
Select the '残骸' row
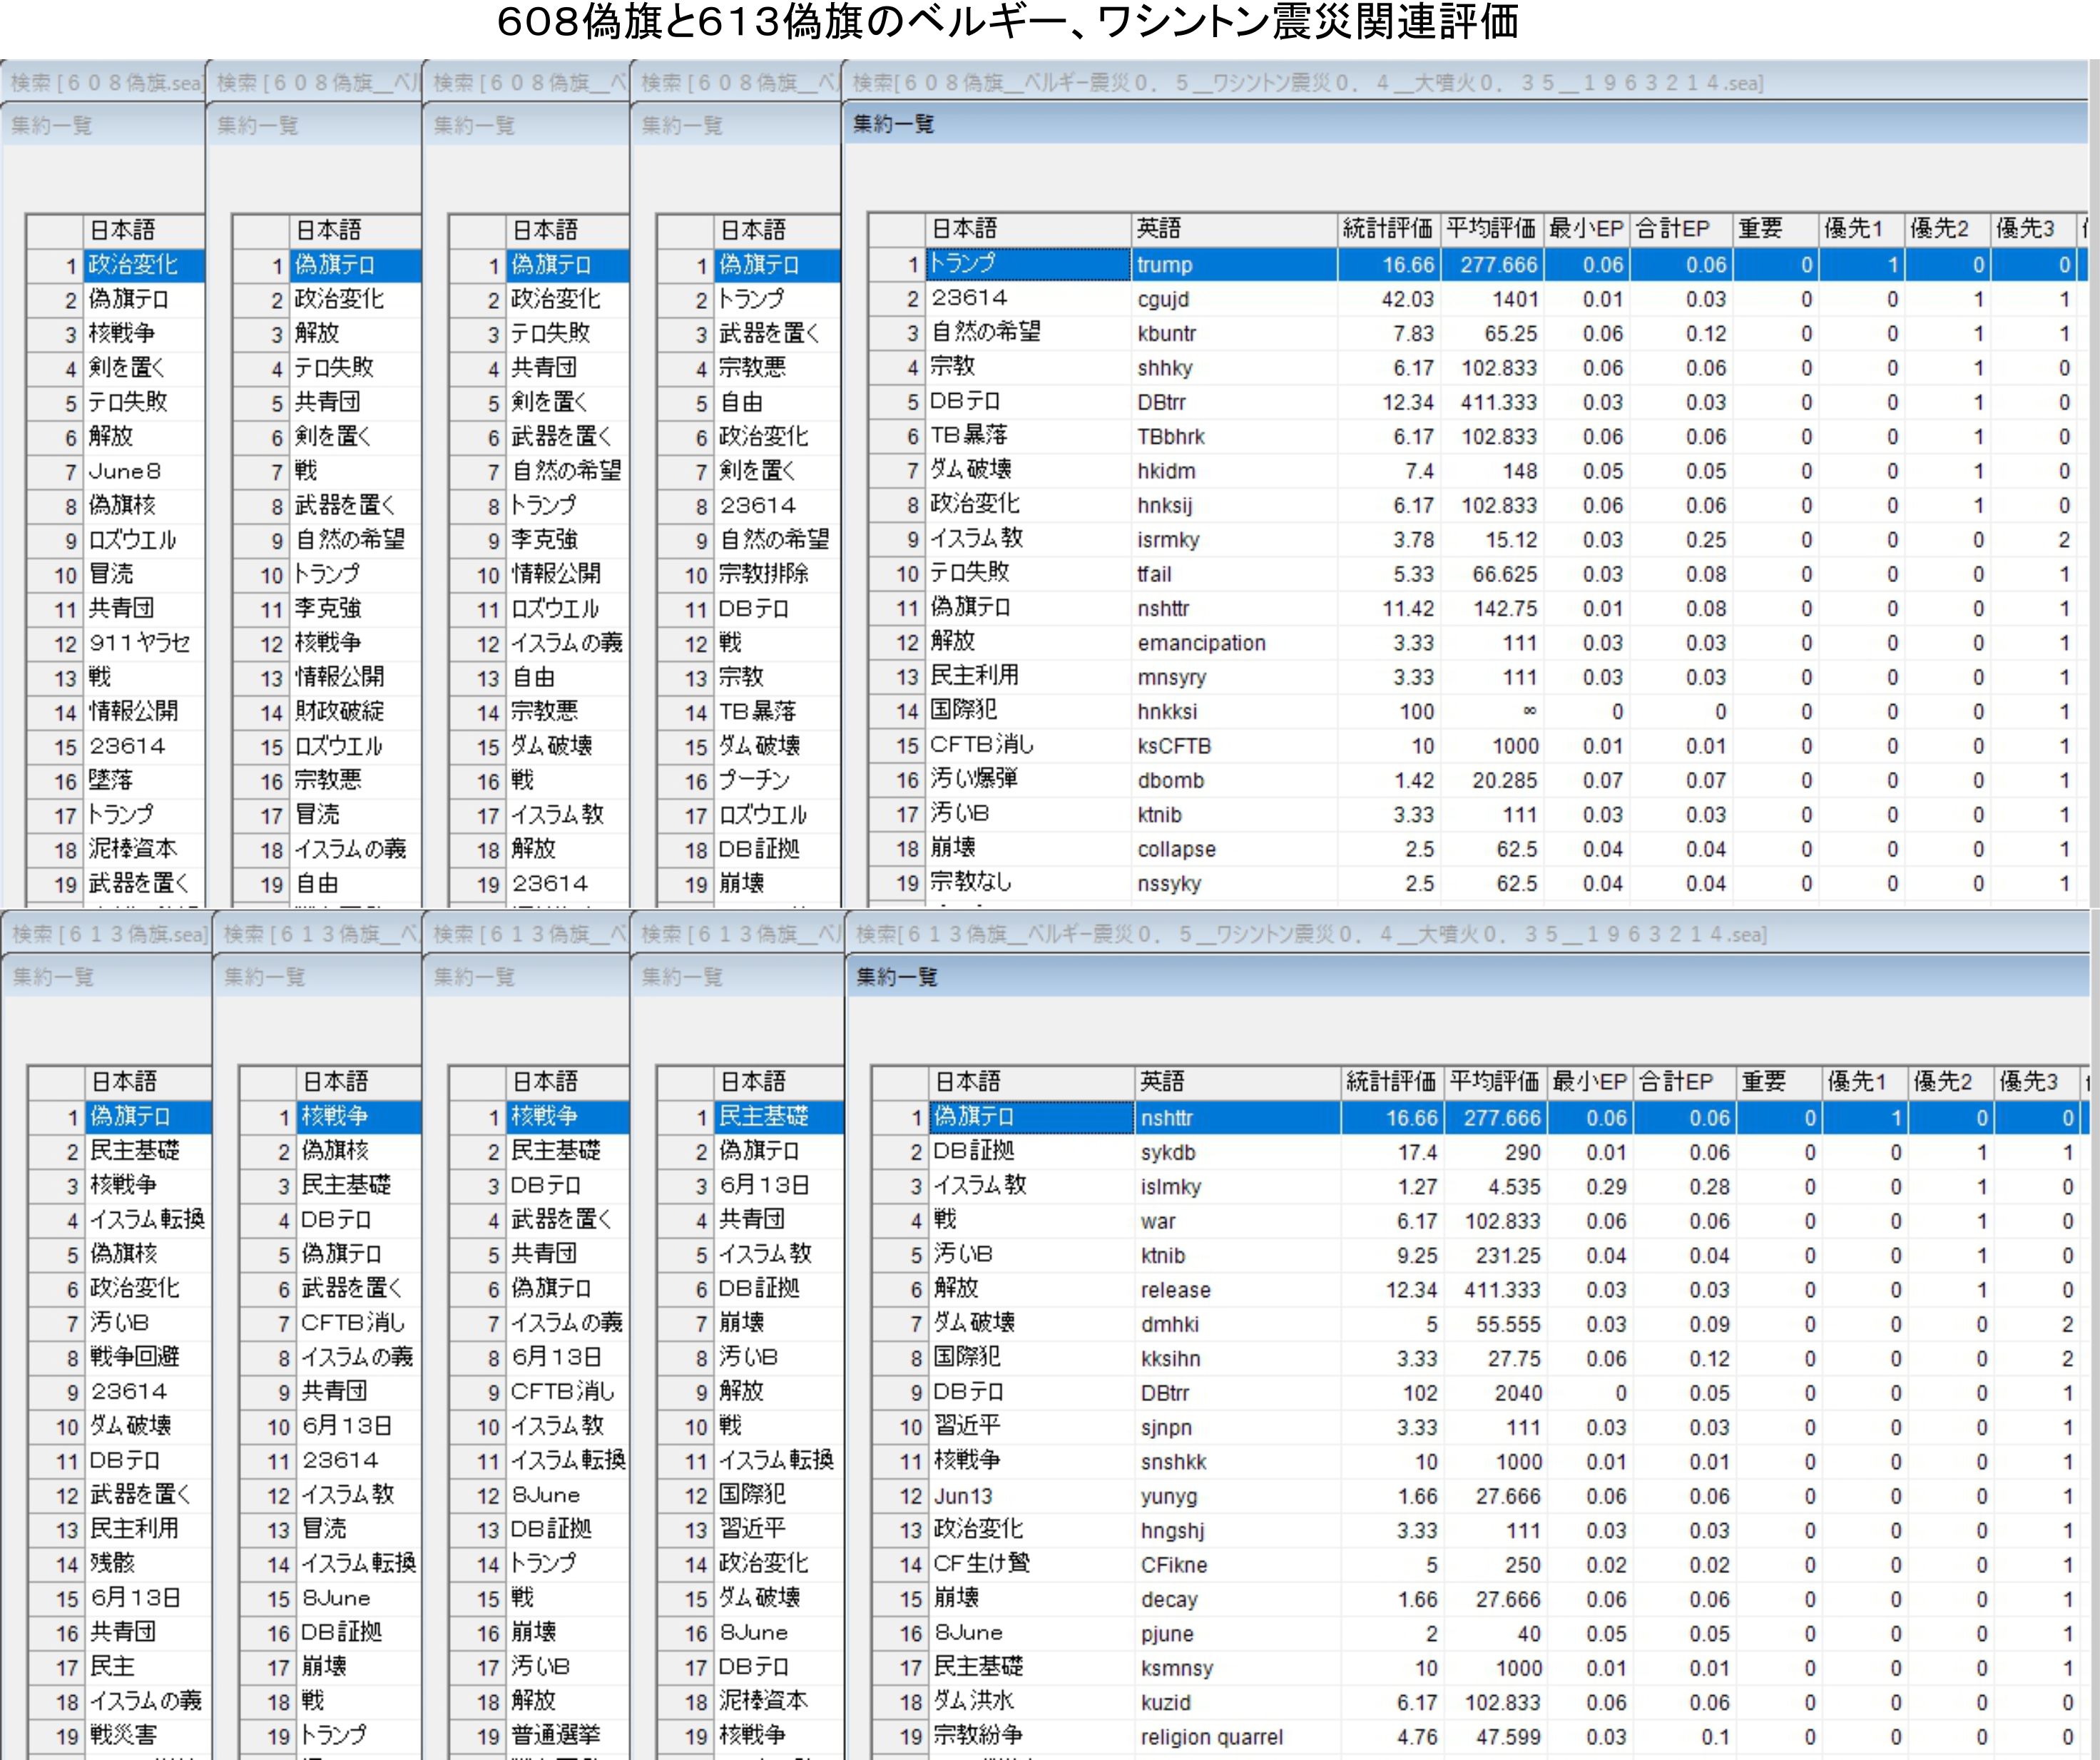click(x=120, y=1563)
